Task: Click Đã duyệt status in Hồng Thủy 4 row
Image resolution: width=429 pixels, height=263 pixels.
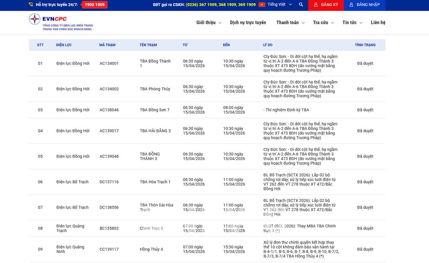Action: coord(365,249)
